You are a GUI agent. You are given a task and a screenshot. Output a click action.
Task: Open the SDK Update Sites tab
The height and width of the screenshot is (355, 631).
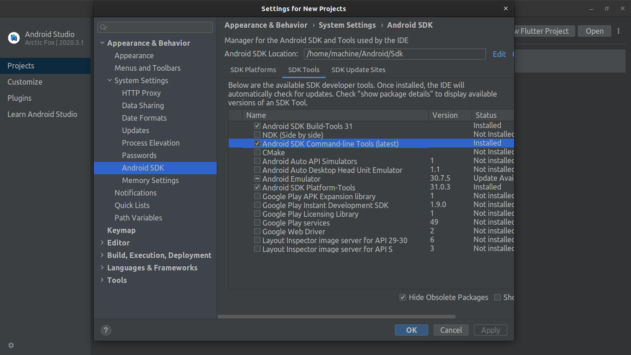click(358, 70)
